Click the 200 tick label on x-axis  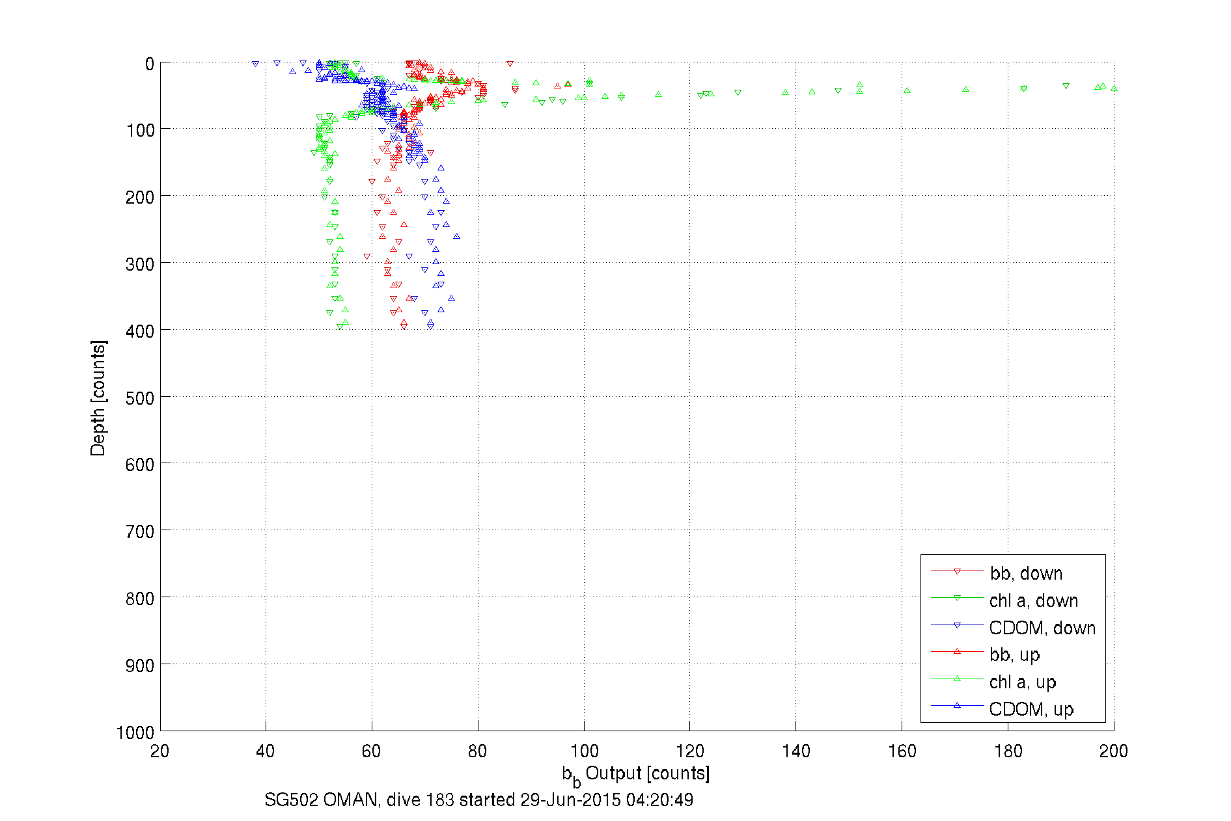click(1113, 751)
